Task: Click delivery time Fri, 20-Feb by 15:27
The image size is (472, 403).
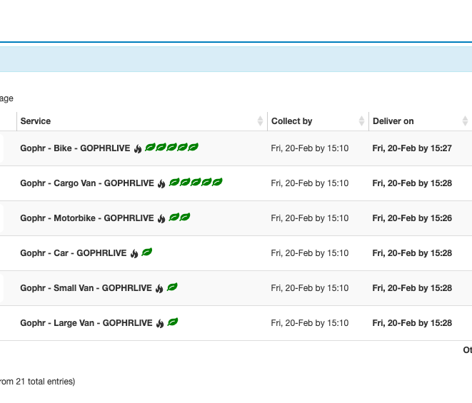Action: point(412,148)
